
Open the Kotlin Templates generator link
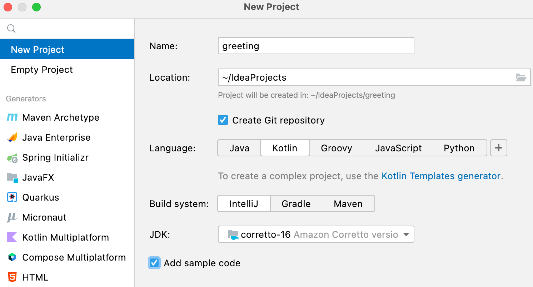tap(441, 176)
